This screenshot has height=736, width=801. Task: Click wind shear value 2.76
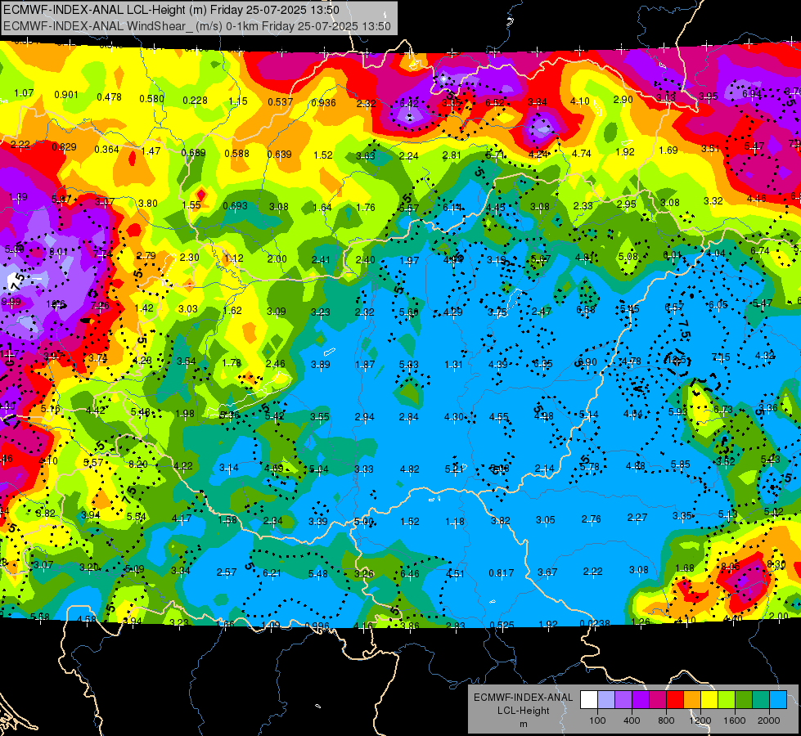tap(591, 519)
